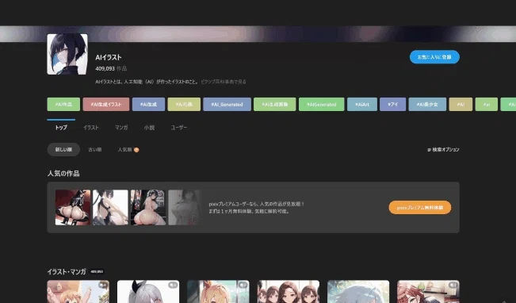Select the #AI作品 tag chip
The width and height of the screenshot is (516, 303).
click(x=63, y=105)
